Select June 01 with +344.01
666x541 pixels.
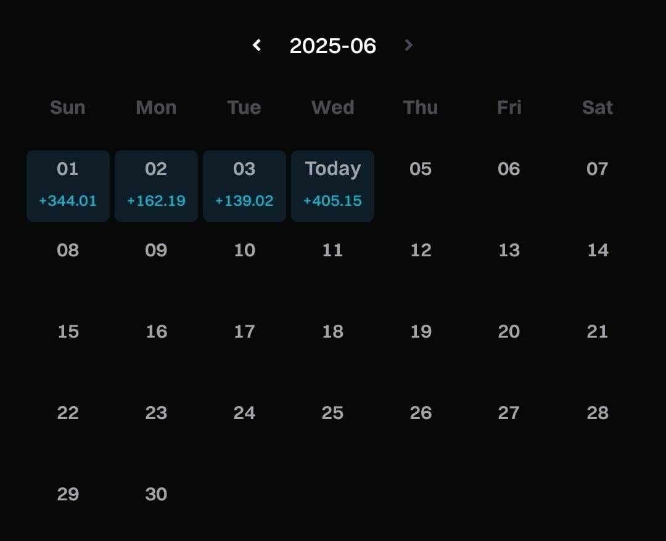coord(68,185)
